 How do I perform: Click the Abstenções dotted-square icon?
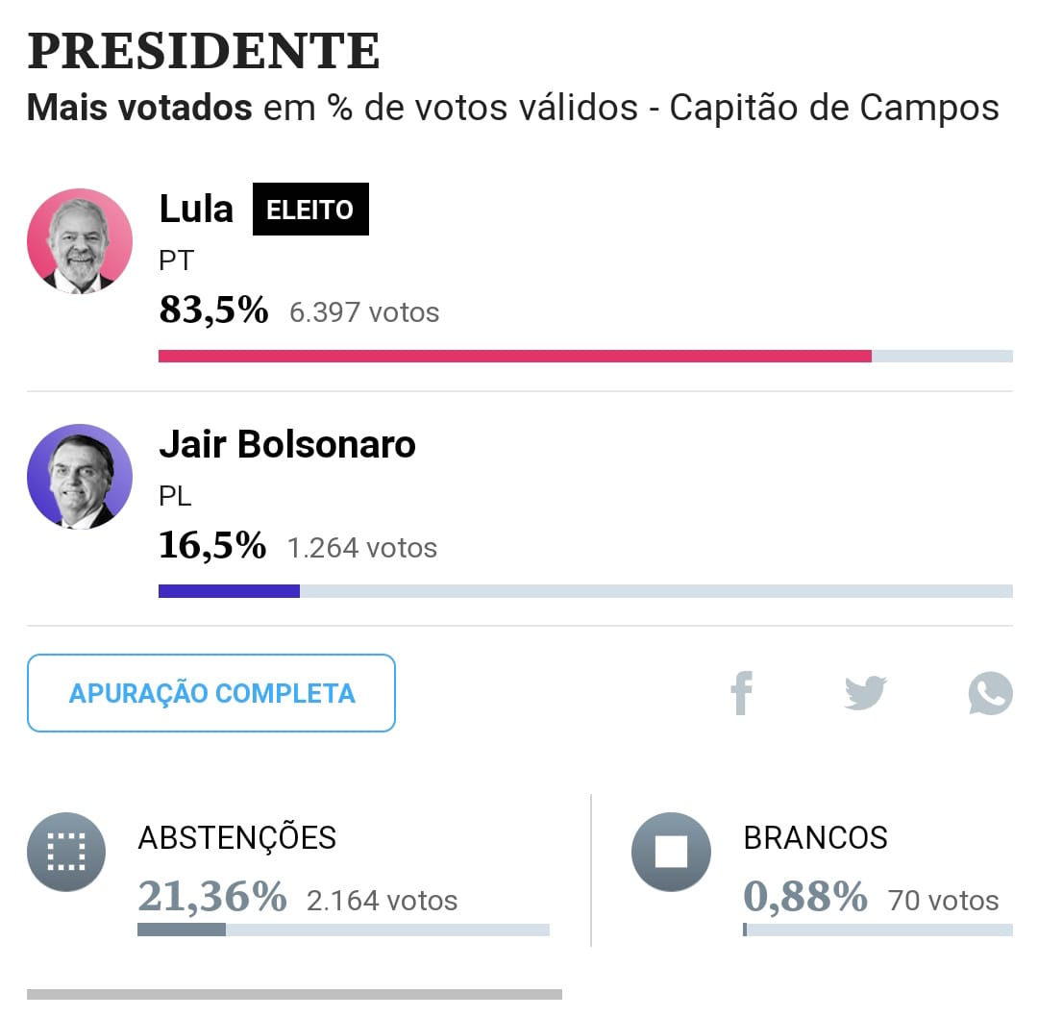[x=66, y=852]
